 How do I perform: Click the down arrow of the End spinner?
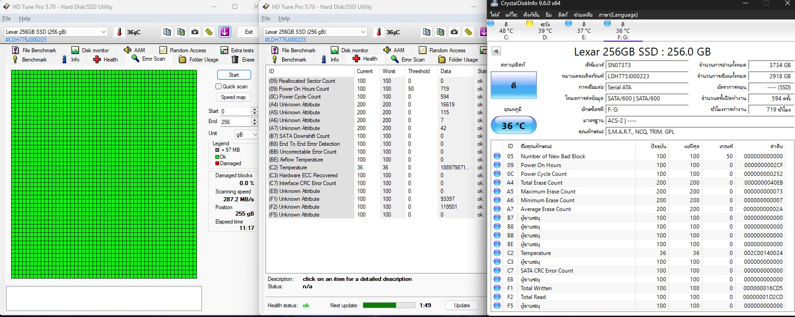(254, 124)
